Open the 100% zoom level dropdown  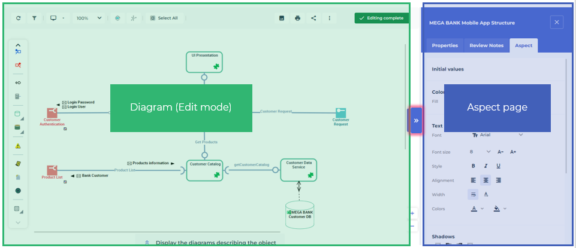point(89,18)
